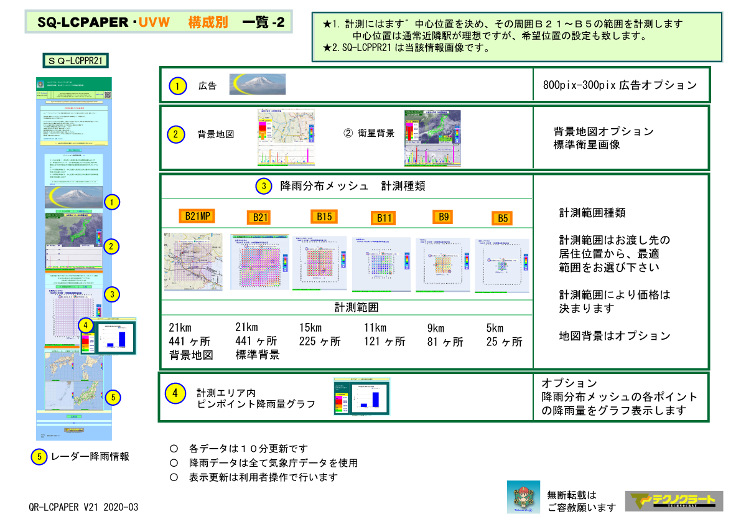Select the B15 measurement range label
This screenshot has width=741, height=524.
tap(324, 217)
